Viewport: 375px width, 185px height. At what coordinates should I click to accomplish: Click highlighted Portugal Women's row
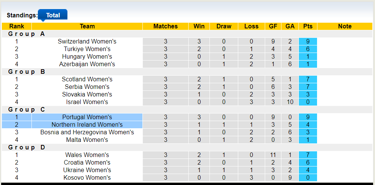87,117
